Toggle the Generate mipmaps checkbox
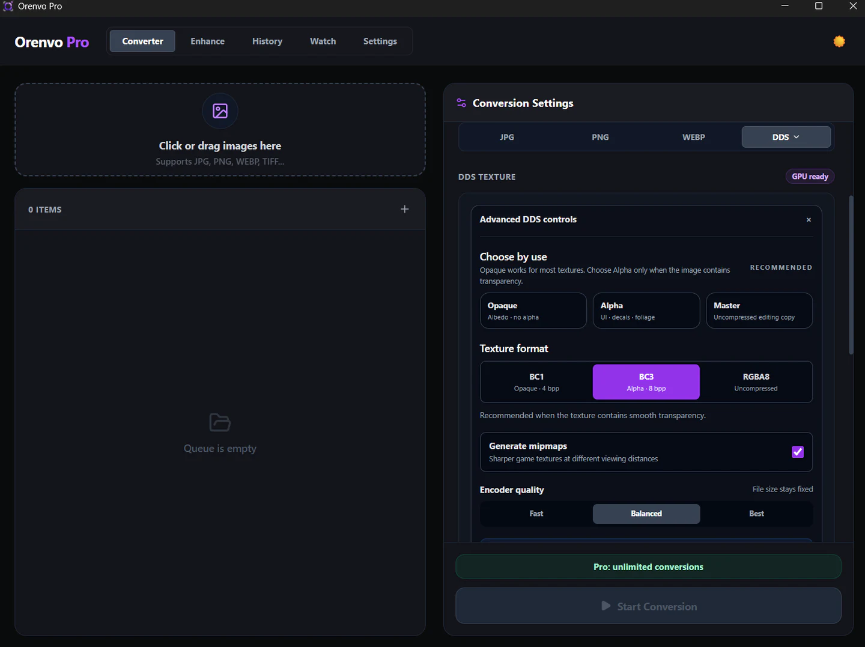Viewport: 865px width, 647px height. (x=798, y=452)
